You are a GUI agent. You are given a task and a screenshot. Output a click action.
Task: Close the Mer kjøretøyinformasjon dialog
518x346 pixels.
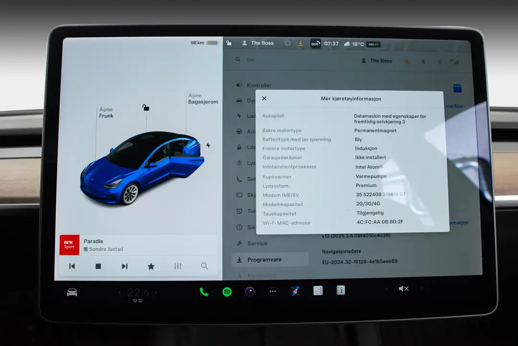click(264, 98)
